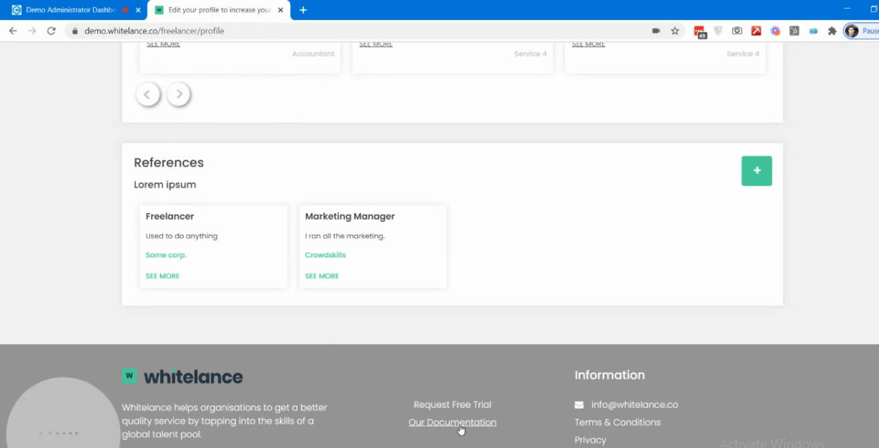Click the address bar URL field
This screenshot has height=448, width=879.
[362, 31]
